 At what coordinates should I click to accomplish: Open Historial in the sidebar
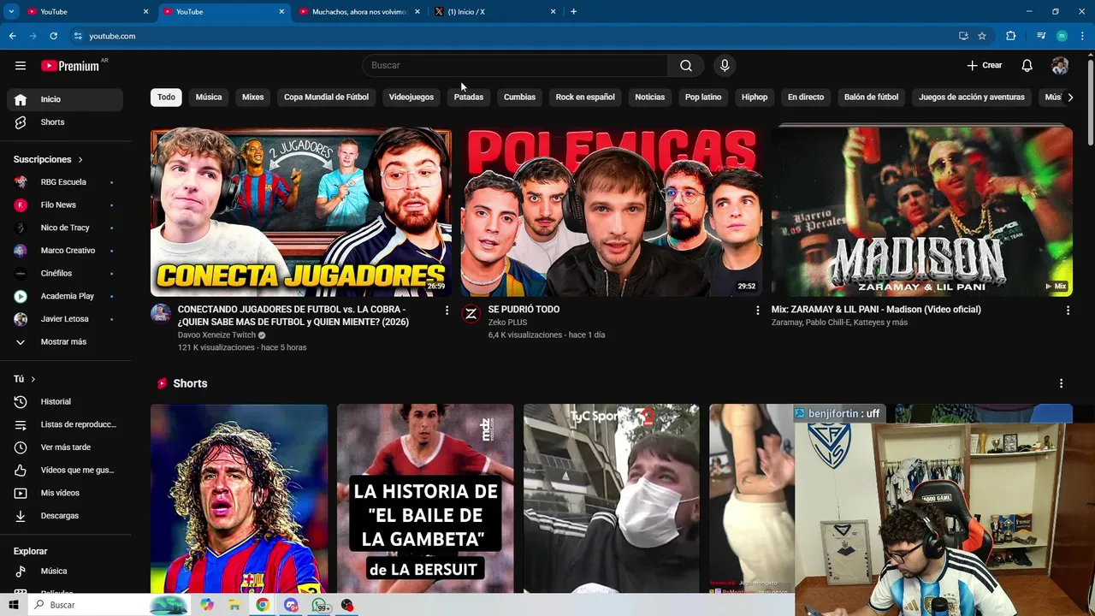click(65, 401)
